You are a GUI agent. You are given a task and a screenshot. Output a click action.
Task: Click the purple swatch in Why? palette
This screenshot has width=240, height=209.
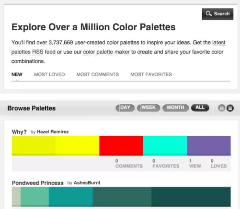[x=208, y=146]
